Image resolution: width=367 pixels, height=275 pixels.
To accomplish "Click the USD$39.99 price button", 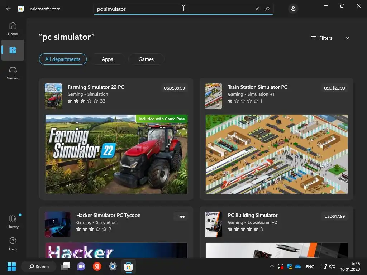I will click(x=174, y=88).
